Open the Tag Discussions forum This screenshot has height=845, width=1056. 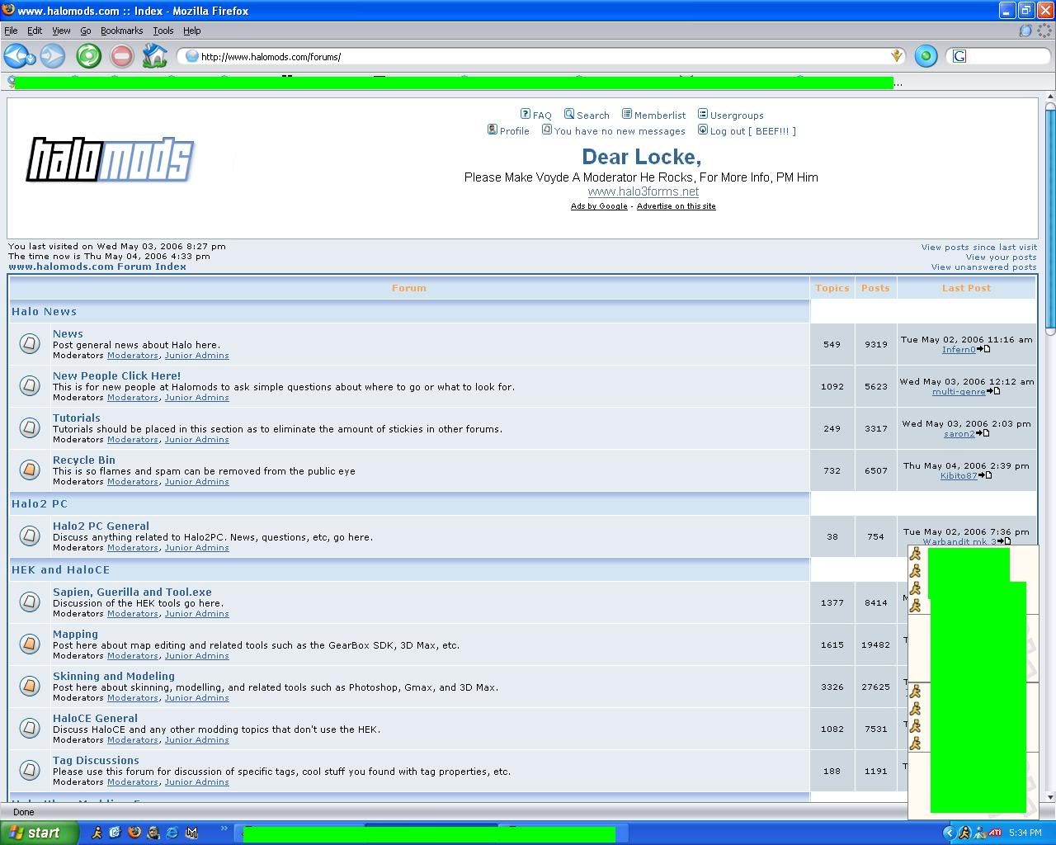(x=96, y=760)
